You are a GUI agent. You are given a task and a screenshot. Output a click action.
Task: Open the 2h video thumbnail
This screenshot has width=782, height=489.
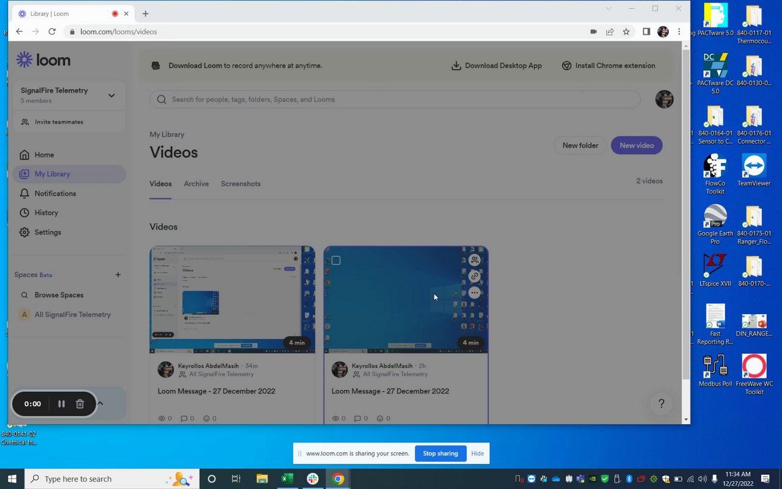(x=406, y=300)
